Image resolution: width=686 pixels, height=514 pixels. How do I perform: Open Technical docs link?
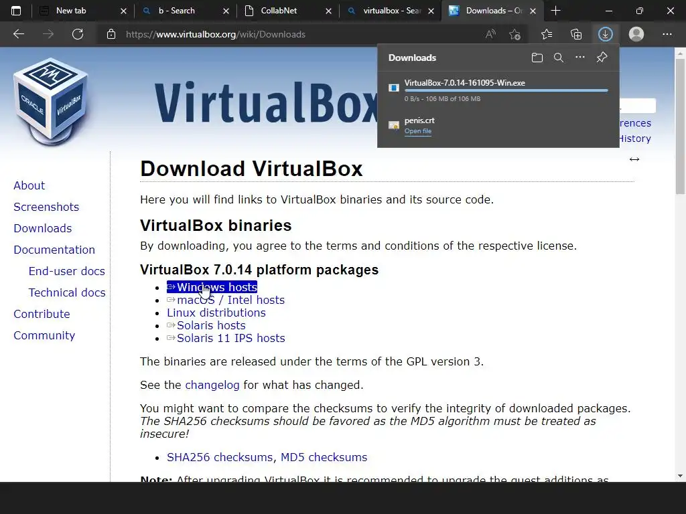(x=67, y=292)
